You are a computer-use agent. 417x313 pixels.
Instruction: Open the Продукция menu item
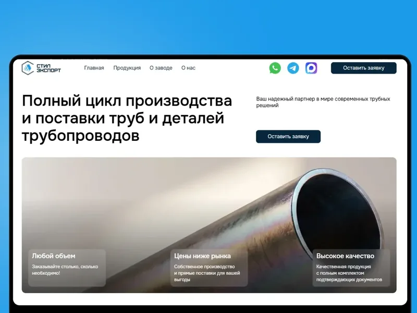pos(127,68)
